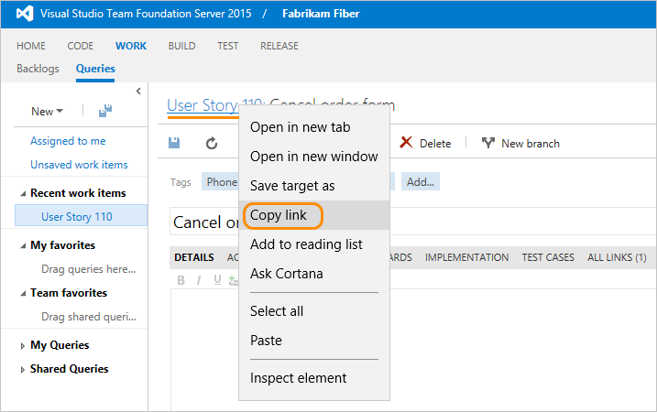The height and width of the screenshot is (412, 657).
Task: Collapse the left pane with chevron arrow
Action: tap(138, 91)
